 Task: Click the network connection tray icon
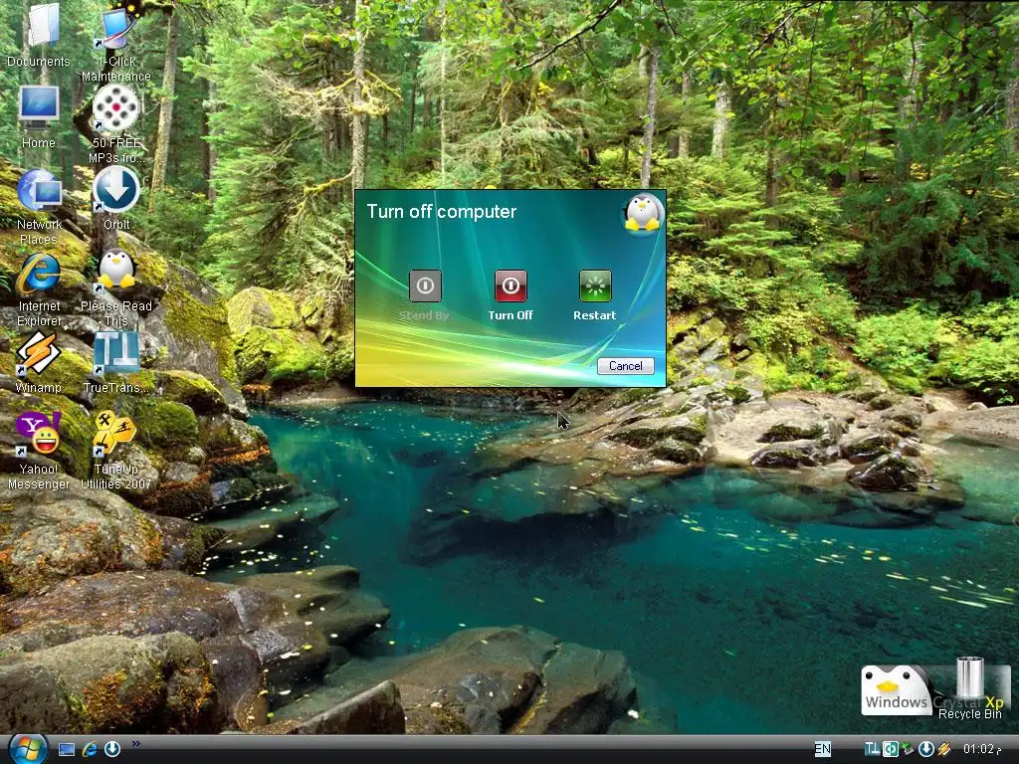click(x=908, y=749)
